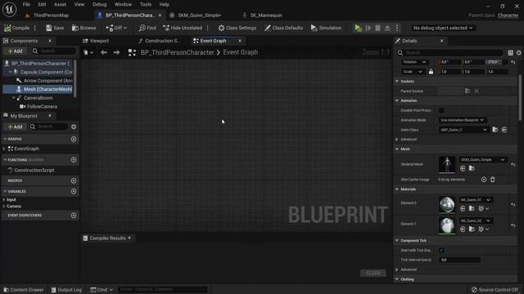
Task: Open the Cmd console type dropdown
Action: pyautogui.click(x=102, y=290)
